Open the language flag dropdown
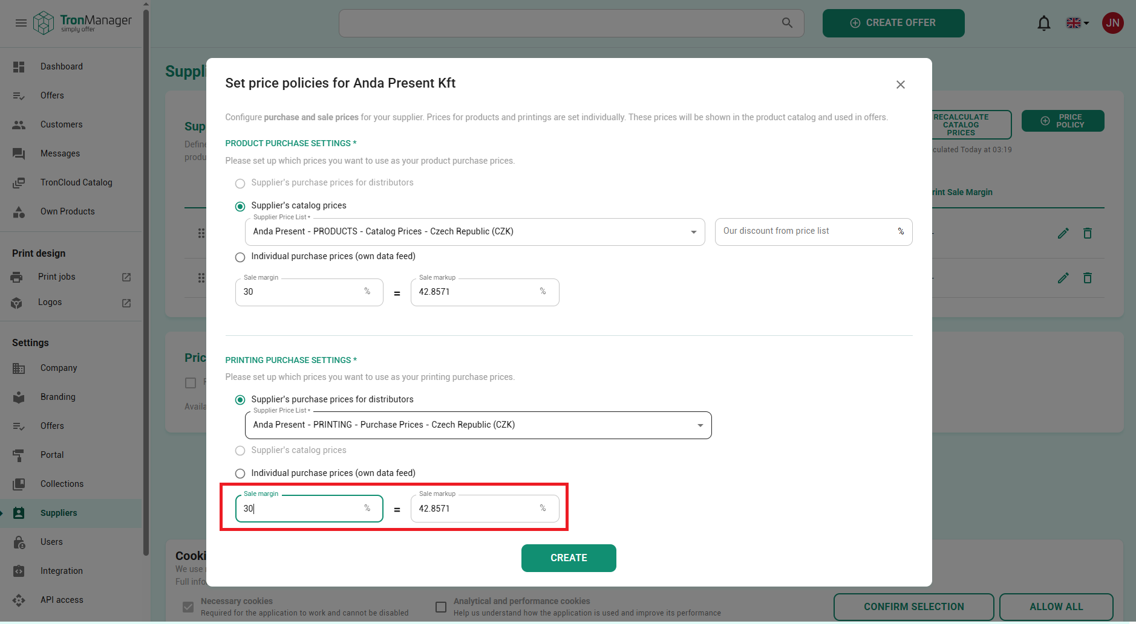This screenshot has width=1136, height=624. coord(1077,23)
